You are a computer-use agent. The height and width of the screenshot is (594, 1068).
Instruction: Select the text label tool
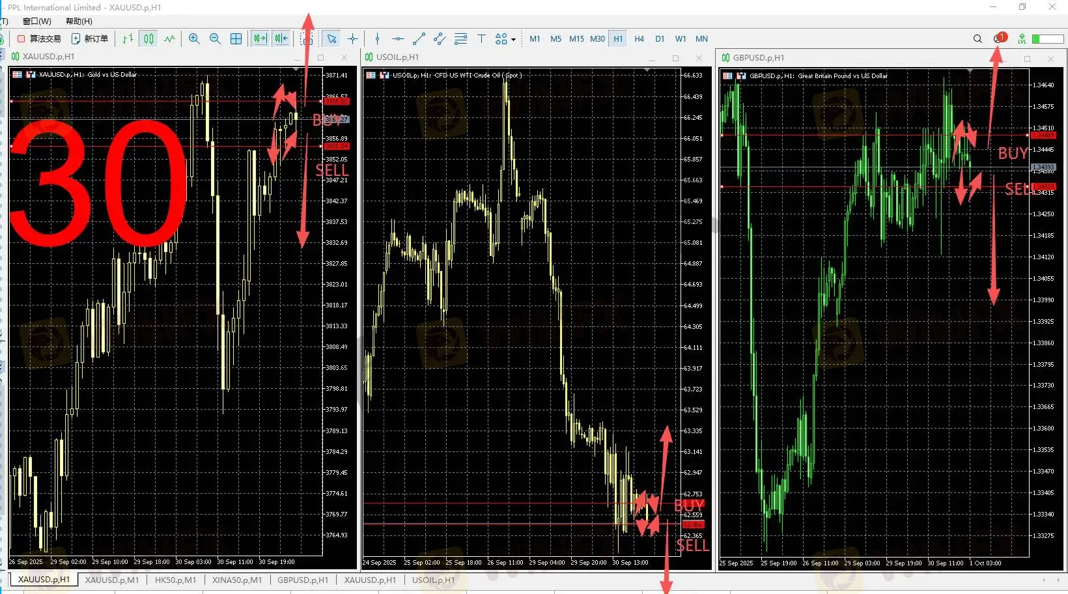481,39
